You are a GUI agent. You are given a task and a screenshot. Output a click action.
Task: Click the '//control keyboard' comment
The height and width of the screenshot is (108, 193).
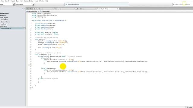(x=51, y=79)
